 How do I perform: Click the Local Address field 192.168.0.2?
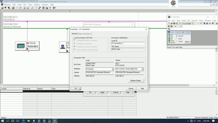click(x=100, y=76)
